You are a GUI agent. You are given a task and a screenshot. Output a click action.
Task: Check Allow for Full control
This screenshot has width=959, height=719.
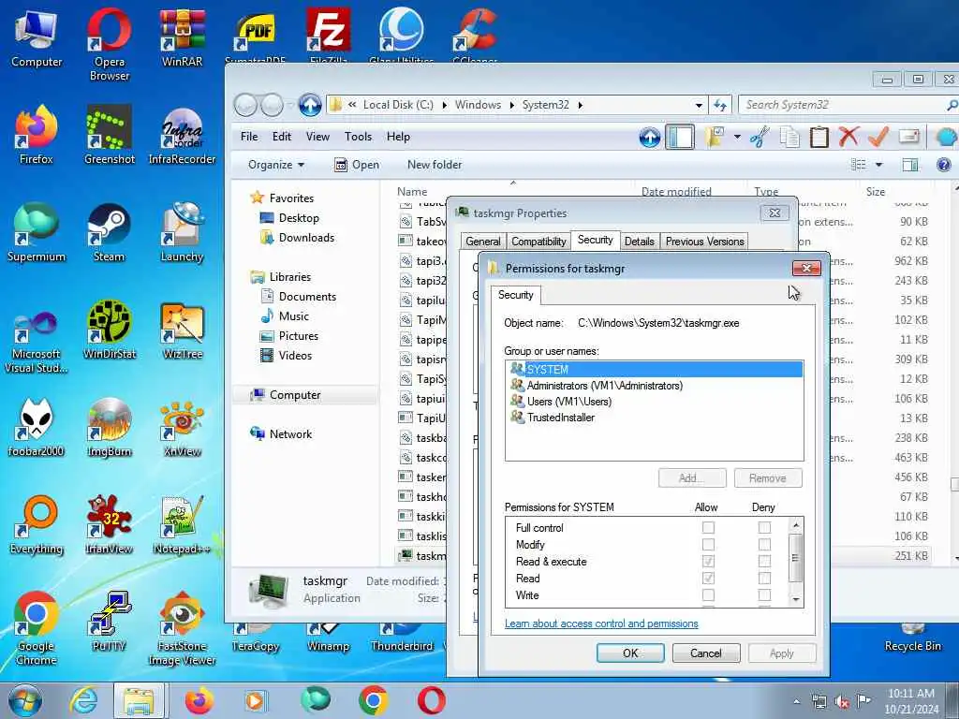(x=708, y=527)
